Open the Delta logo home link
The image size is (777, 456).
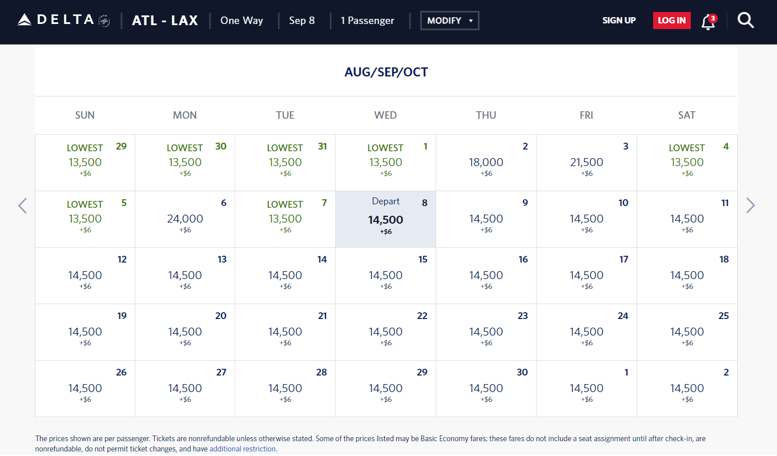pos(63,20)
